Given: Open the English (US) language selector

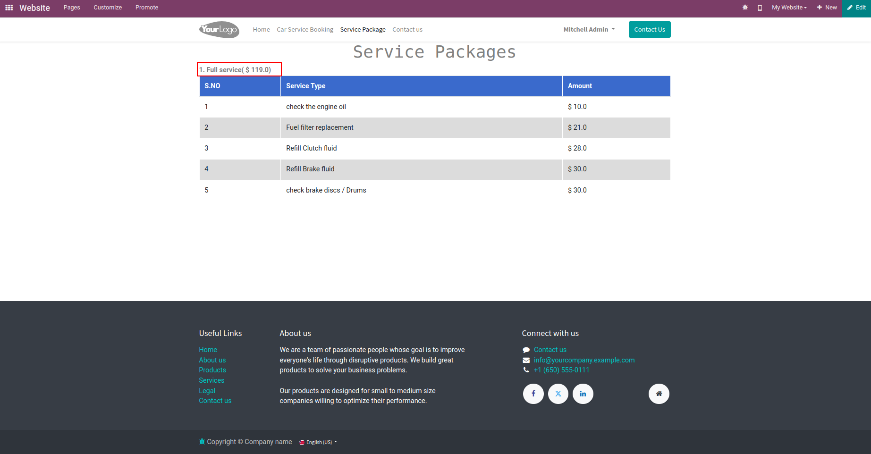Looking at the screenshot, I should point(318,442).
